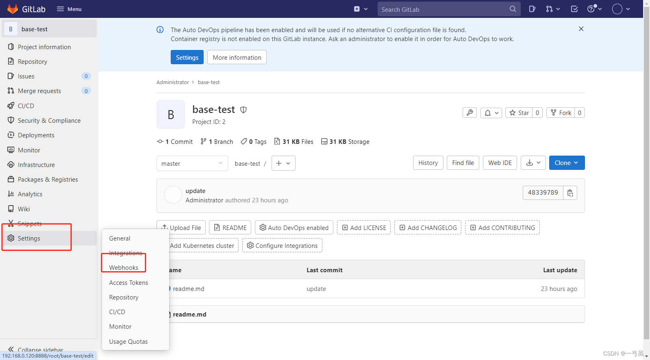Image resolution: width=650 pixels, height=360 pixels.
Task: Open the 31 KB Storage link
Action: [345, 141]
